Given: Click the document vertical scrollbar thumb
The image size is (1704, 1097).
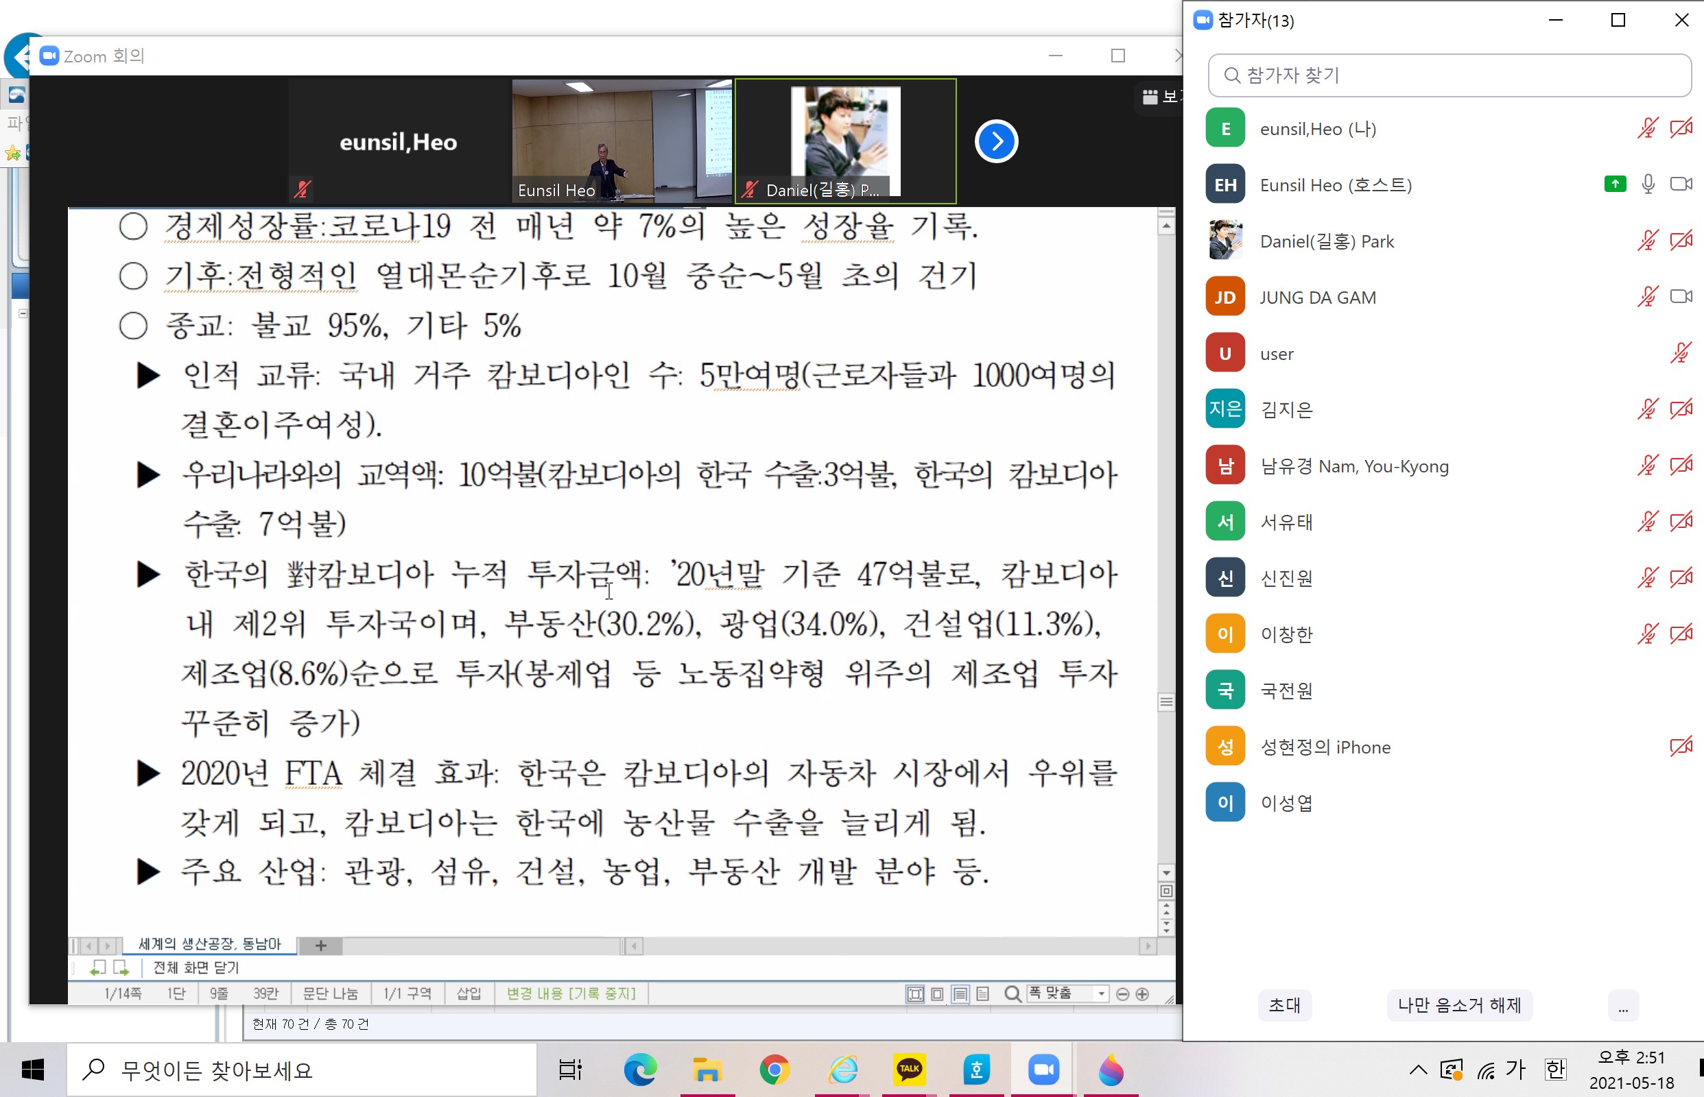Looking at the screenshot, I should pos(1166,701).
